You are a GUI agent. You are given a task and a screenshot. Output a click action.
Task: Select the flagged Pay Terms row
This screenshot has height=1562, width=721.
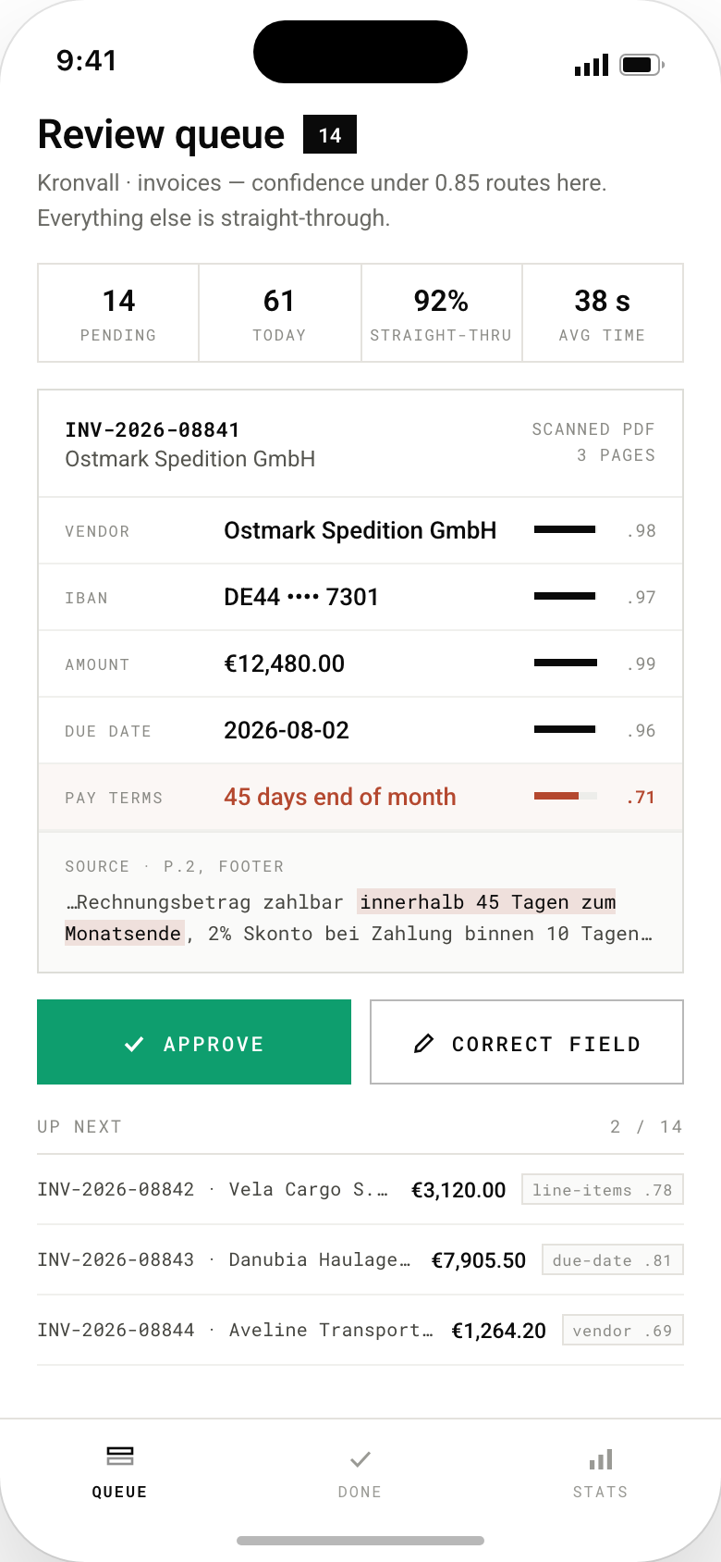coord(360,798)
